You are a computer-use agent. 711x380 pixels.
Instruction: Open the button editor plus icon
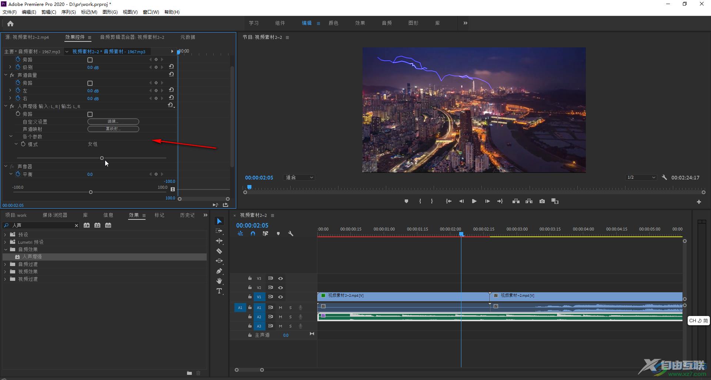(699, 202)
